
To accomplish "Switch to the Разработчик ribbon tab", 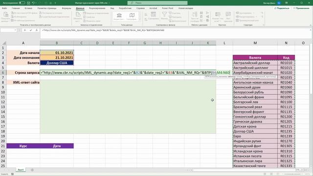I will 125,8.
